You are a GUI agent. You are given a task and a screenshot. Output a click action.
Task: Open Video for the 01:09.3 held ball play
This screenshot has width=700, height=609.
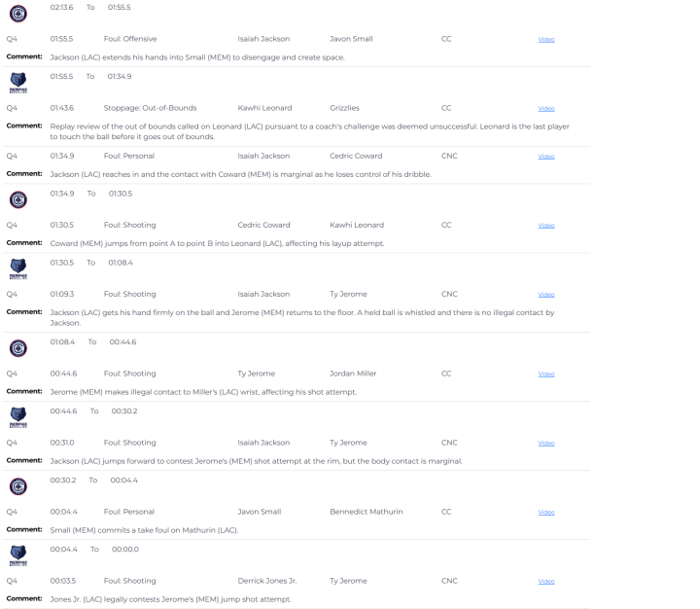(546, 295)
